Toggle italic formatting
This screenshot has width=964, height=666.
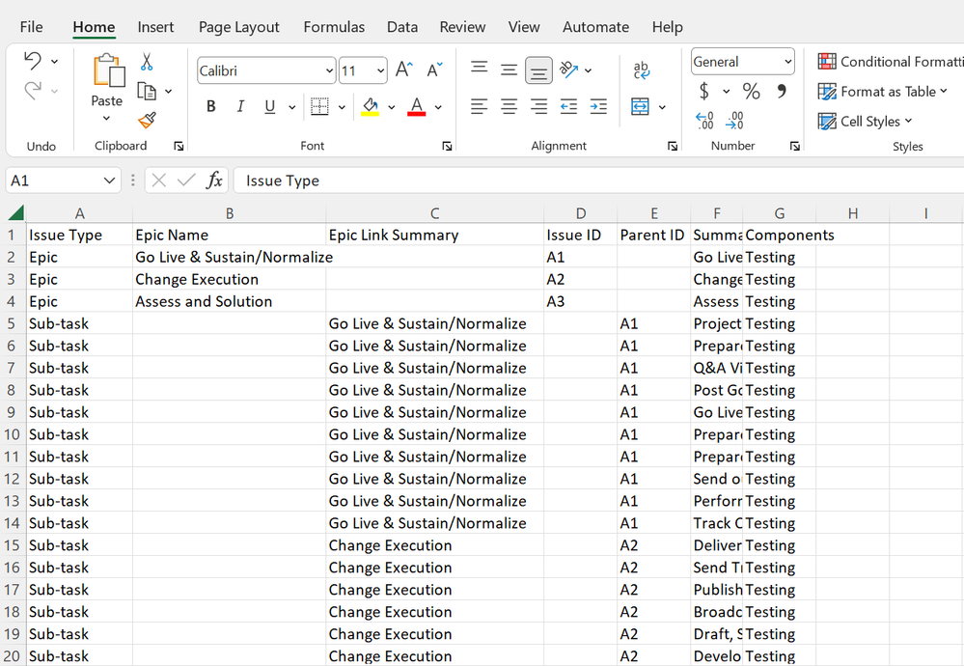239,106
